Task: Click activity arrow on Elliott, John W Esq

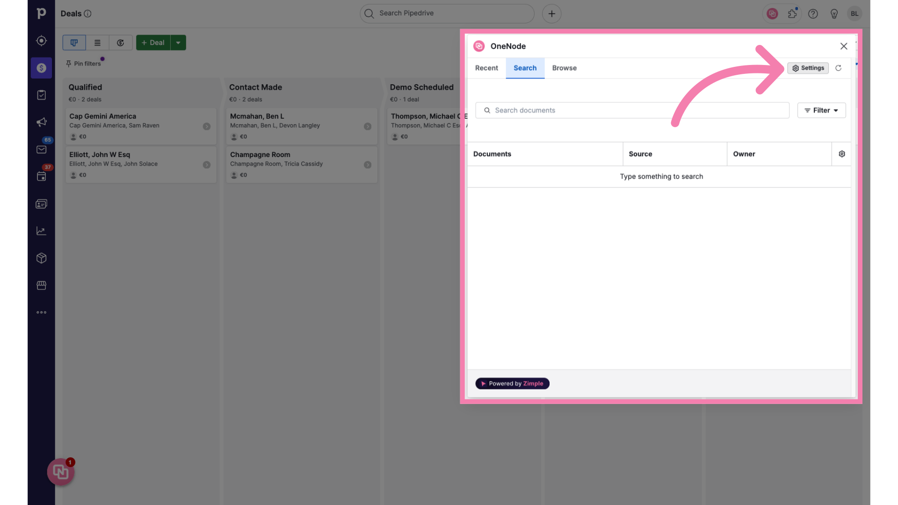Action: pyautogui.click(x=207, y=165)
